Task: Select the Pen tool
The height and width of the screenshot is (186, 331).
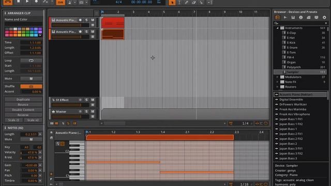Action: coord(187,2)
